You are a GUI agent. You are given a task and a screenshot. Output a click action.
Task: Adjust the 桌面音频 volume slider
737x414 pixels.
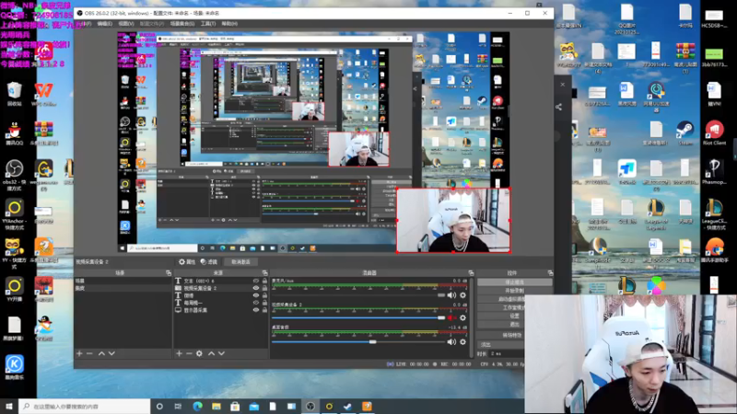click(358, 342)
